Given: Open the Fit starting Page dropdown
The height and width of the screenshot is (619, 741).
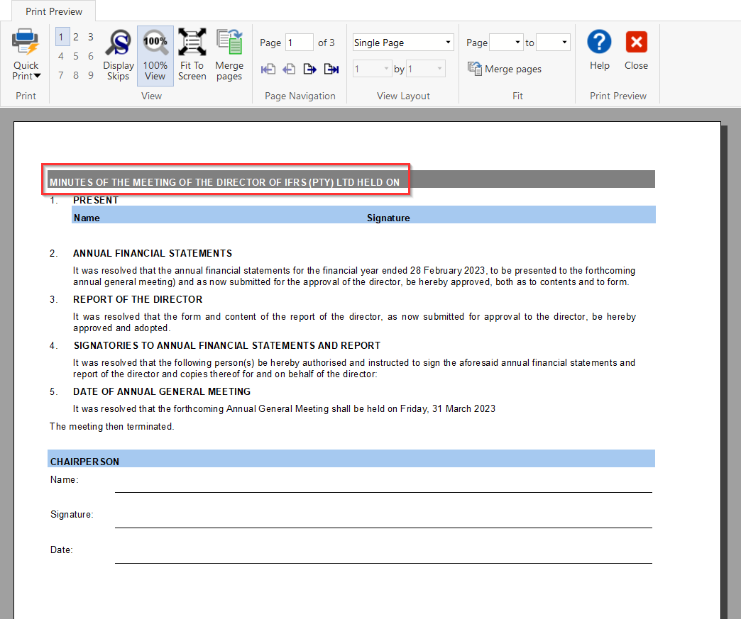Looking at the screenshot, I should point(516,43).
